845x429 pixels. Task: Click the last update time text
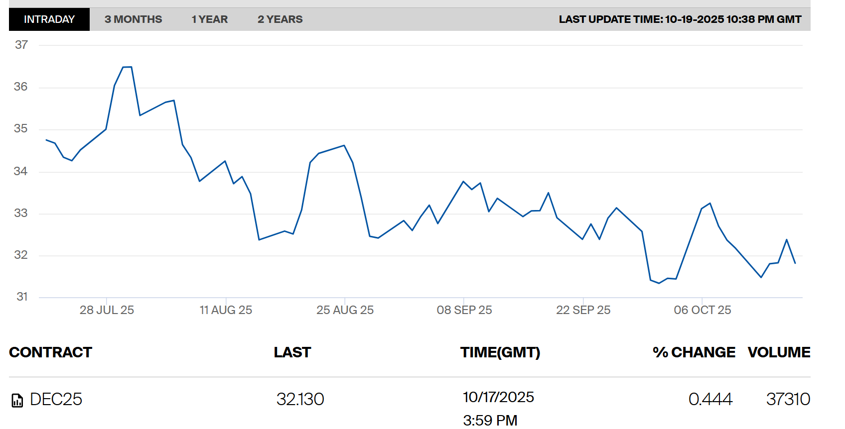coord(680,19)
